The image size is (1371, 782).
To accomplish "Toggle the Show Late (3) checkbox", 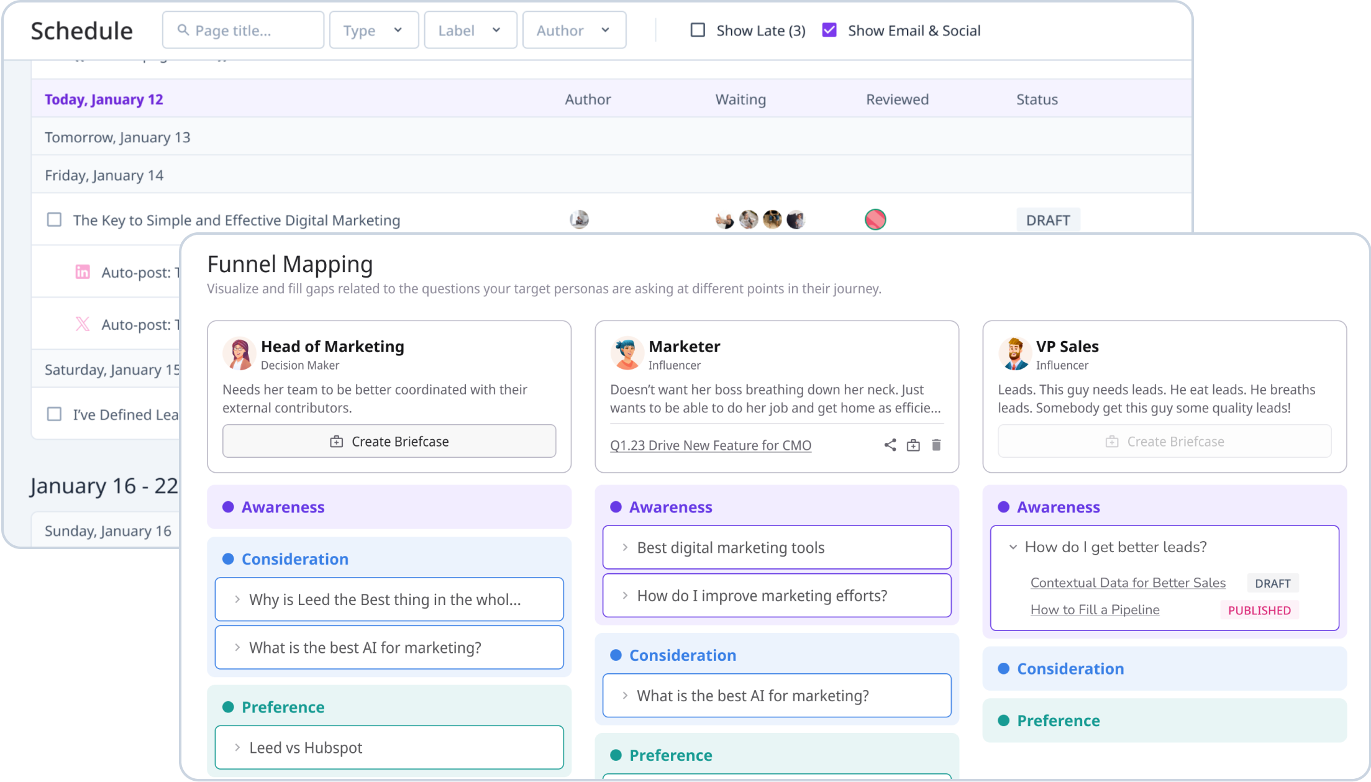I will [x=697, y=29].
